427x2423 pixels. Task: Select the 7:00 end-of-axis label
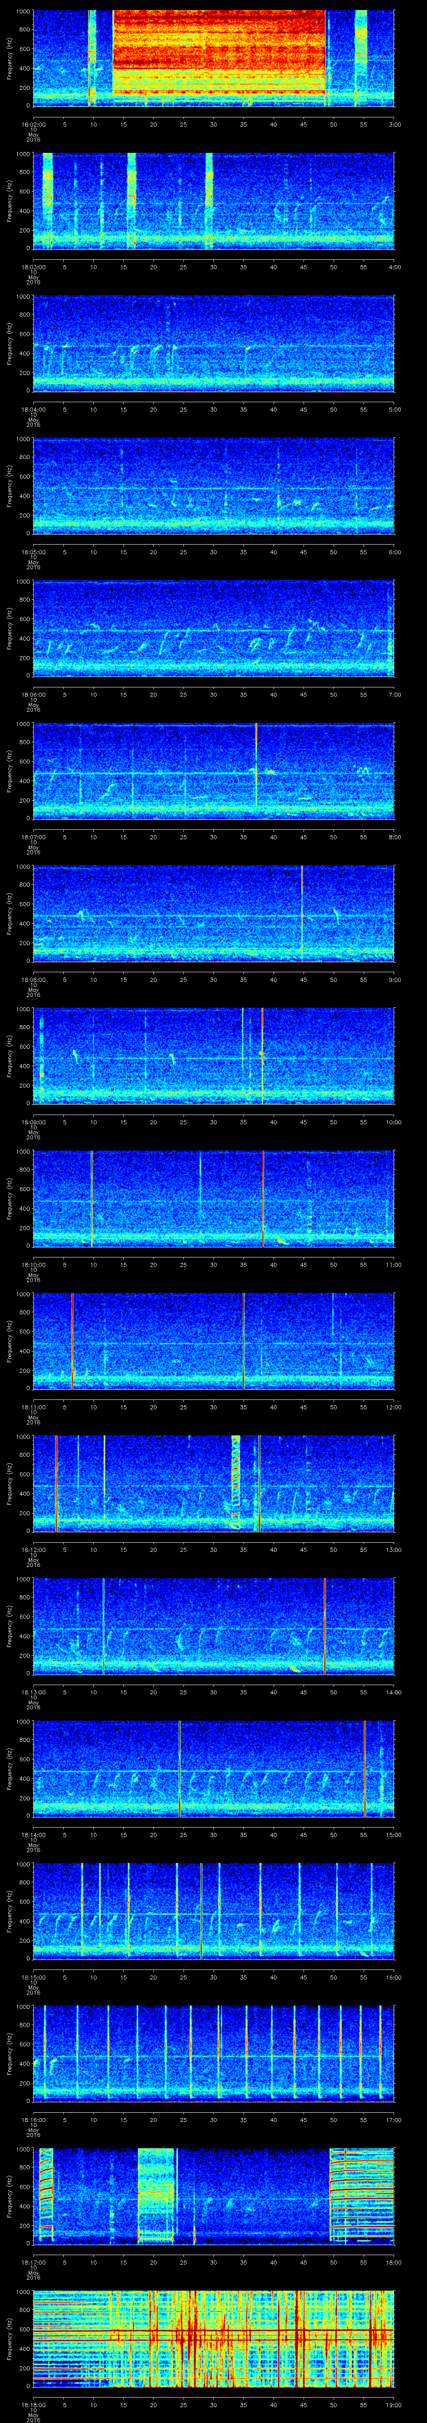click(394, 694)
